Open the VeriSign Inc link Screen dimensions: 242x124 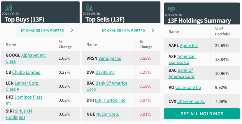pos(110,58)
